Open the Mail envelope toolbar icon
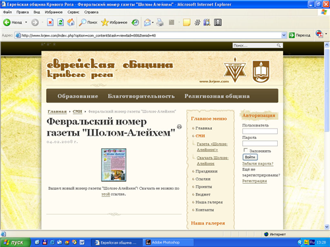The width and height of the screenshot is (330, 247). pos(147,22)
